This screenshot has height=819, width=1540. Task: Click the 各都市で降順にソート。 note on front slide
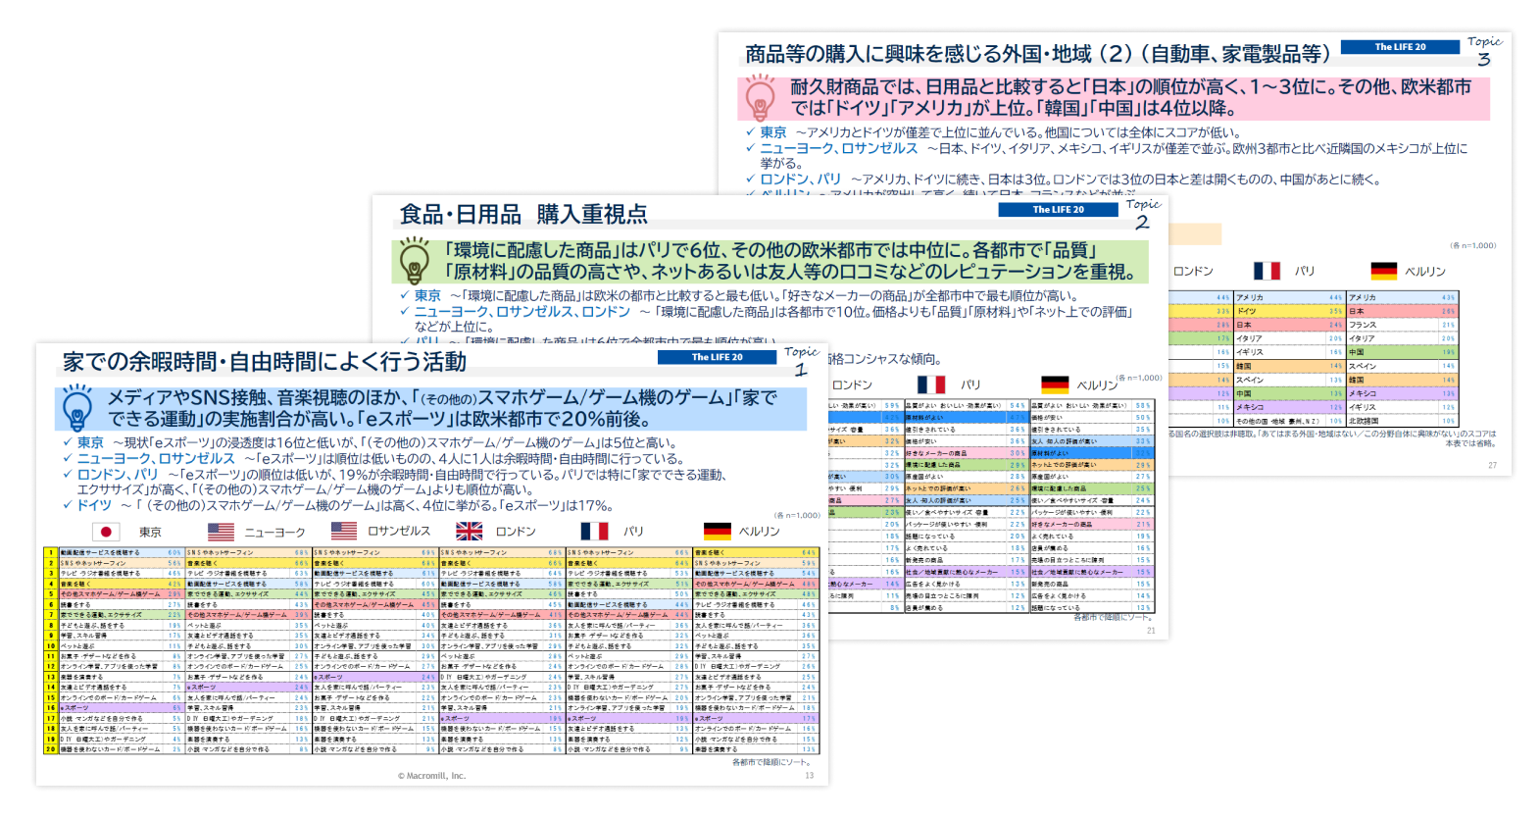pyautogui.click(x=773, y=762)
